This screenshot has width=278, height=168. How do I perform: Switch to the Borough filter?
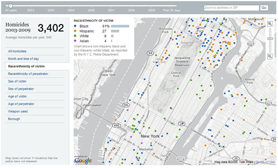pos(14,119)
